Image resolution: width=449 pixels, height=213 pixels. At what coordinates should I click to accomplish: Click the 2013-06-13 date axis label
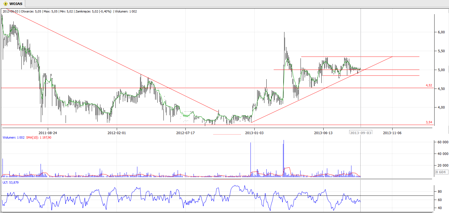[323, 133]
